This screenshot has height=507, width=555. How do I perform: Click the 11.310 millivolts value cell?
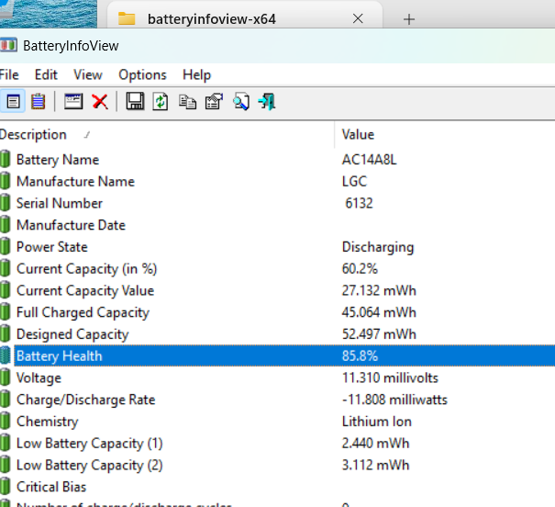[x=390, y=377]
